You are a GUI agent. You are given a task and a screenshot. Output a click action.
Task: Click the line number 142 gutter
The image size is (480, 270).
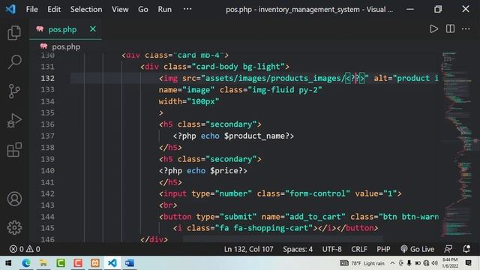pyautogui.click(x=47, y=193)
